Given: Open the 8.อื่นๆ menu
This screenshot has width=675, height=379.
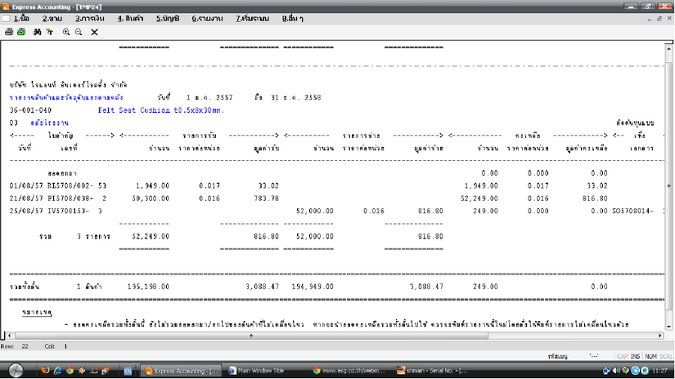Looking at the screenshot, I should point(293,18).
